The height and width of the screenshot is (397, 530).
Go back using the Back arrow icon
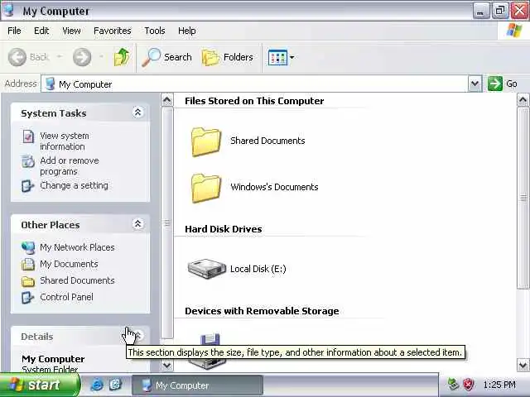(x=17, y=57)
